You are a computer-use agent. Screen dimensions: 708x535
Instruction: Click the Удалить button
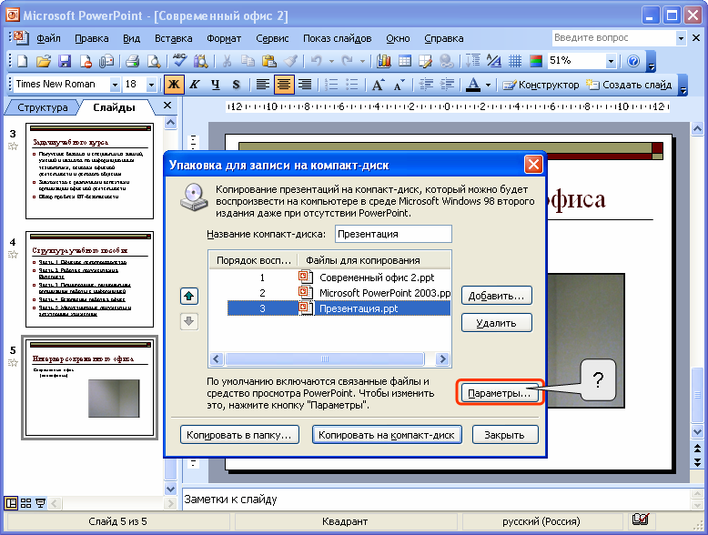497,323
